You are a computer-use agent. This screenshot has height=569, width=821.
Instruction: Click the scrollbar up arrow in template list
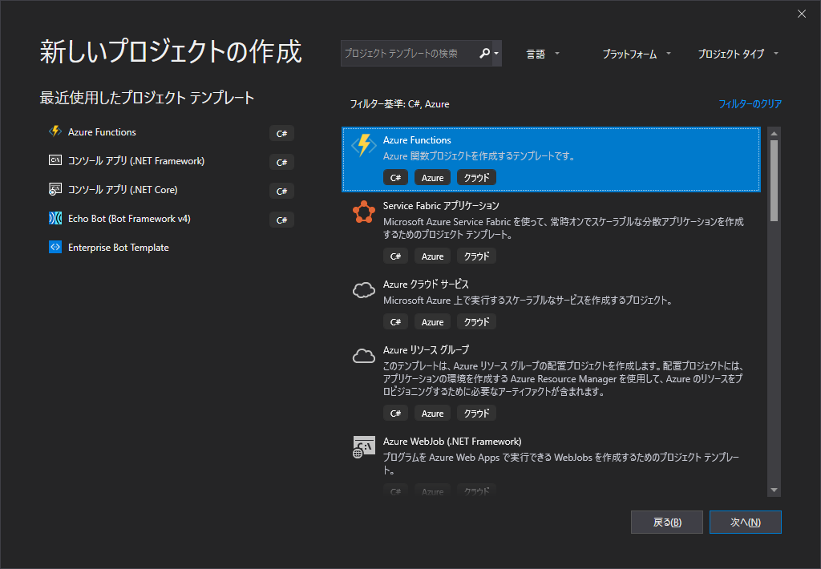click(774, 134)
